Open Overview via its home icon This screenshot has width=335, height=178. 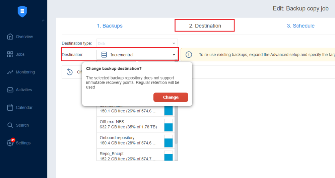[10, 37]
